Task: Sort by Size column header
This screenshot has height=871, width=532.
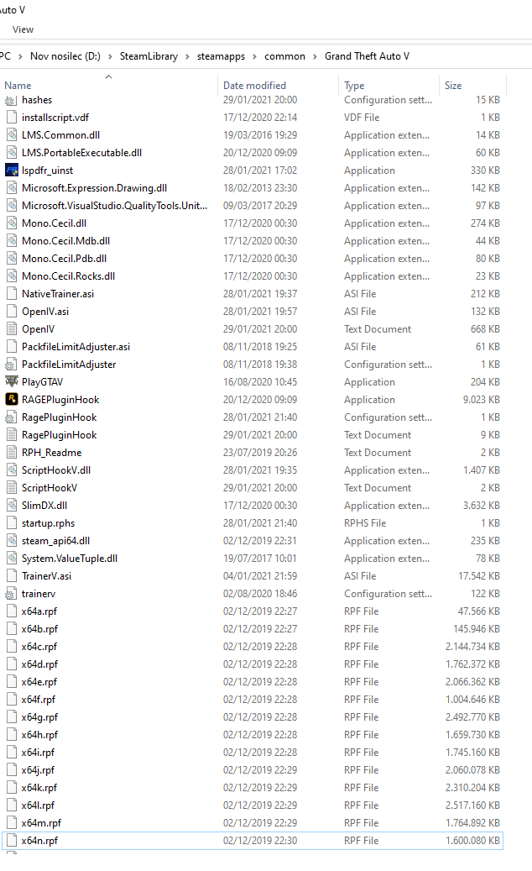Action: (453, 86)
